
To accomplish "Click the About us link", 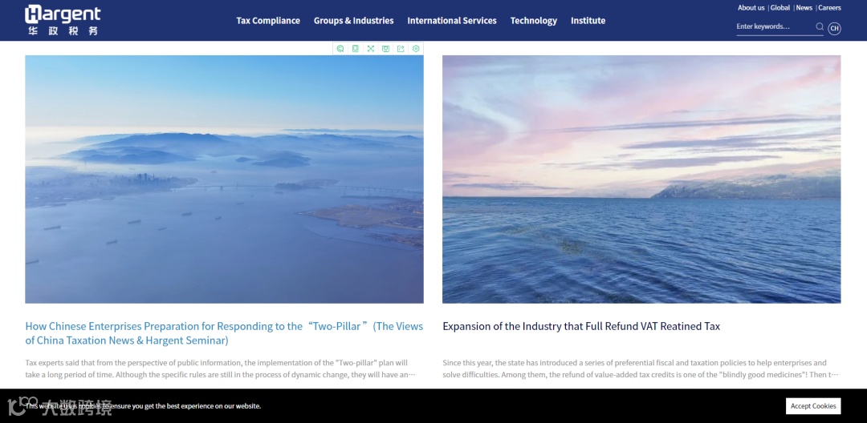I will coord(751,8).
